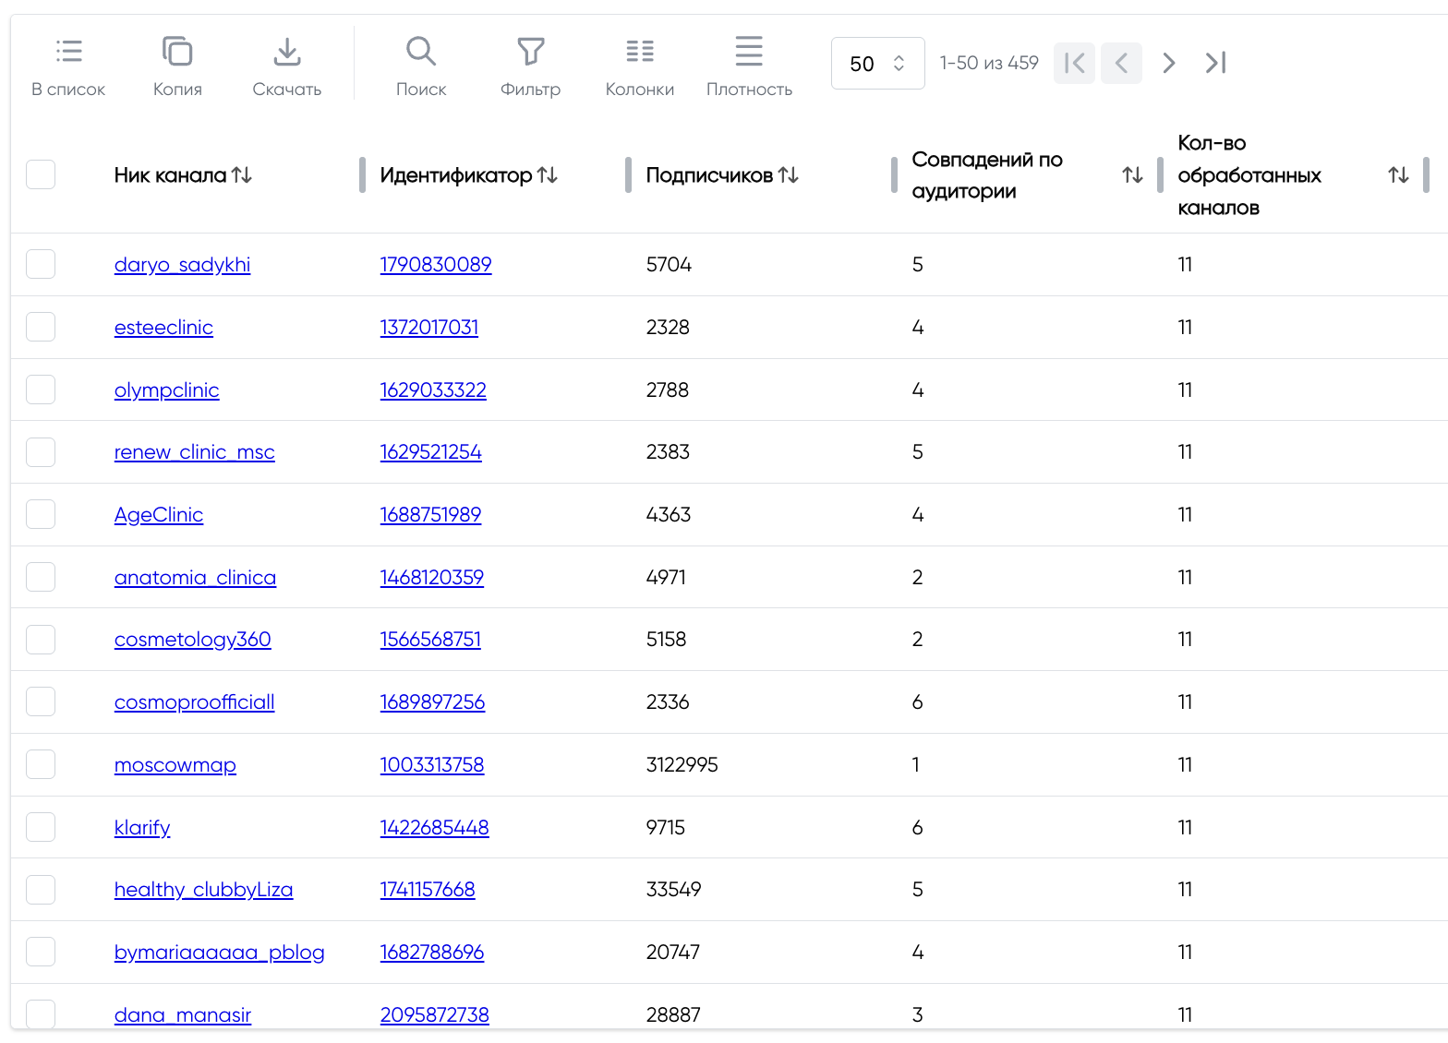
Task: Sort by 'Ник канала' column
Action: (242, 174)
